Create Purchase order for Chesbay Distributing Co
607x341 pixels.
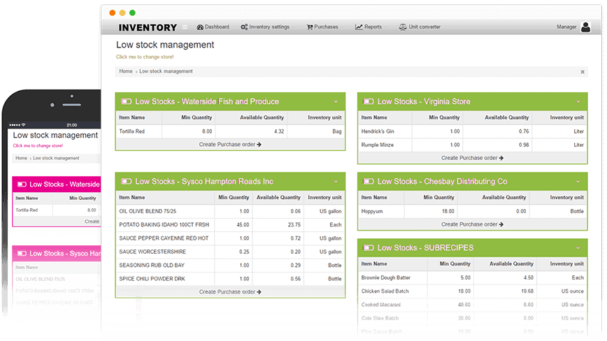point(472,224)
